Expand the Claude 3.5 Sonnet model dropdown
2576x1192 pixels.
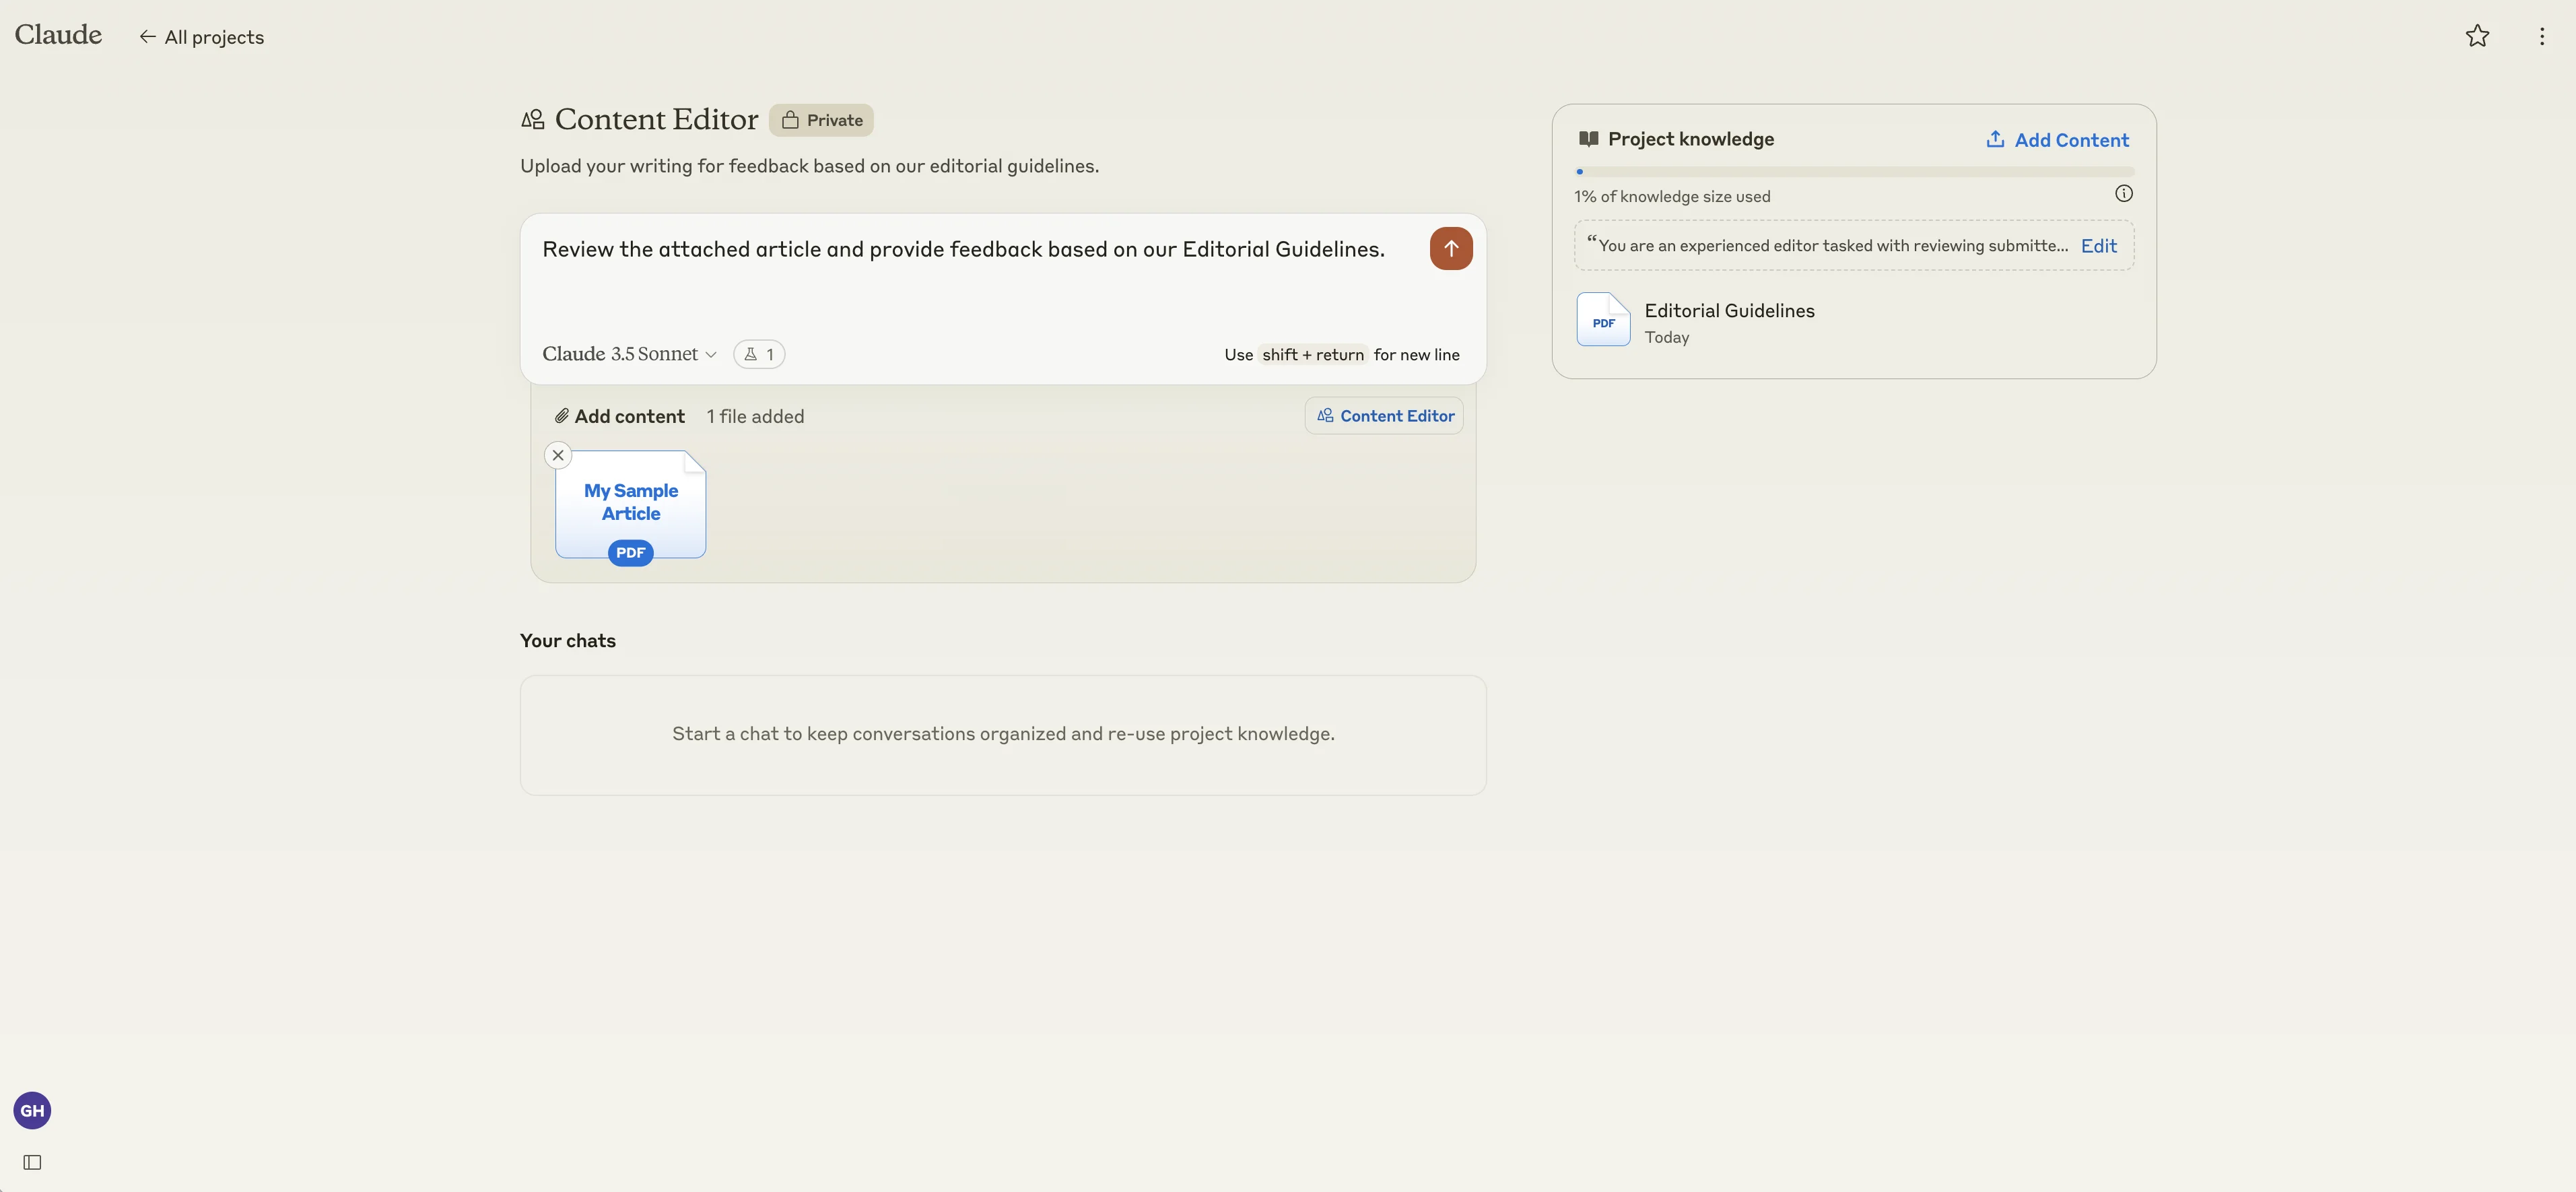[629, 354]
